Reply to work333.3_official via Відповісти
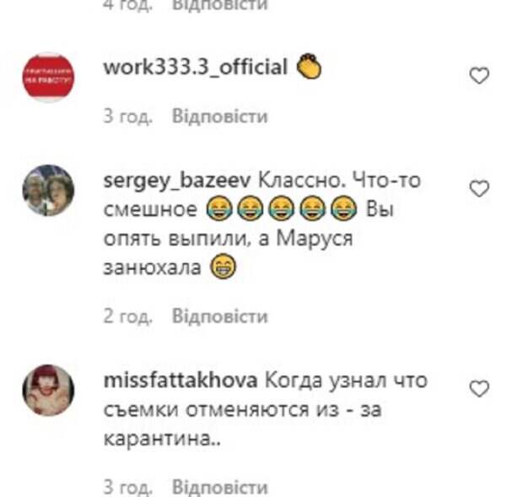The image size is (523, 497). (x=220, y=116)
